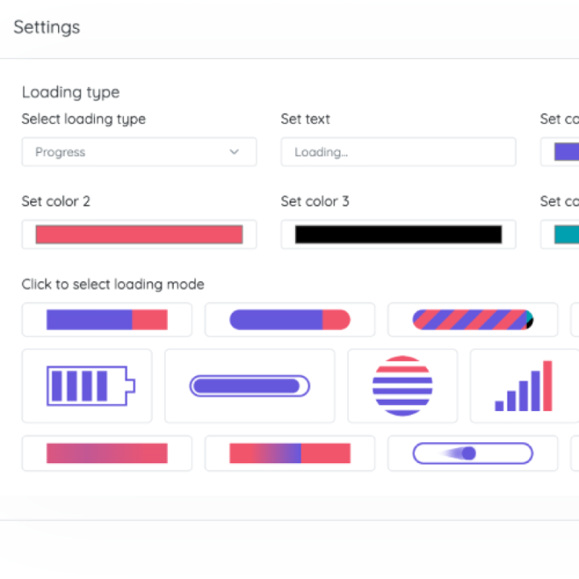
Task: Click the Settings title heading
Action: (x=47, y=27)
